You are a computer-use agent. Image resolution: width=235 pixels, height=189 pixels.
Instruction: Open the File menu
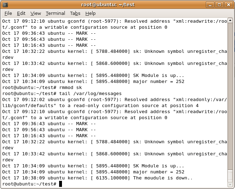coord(8,13)
